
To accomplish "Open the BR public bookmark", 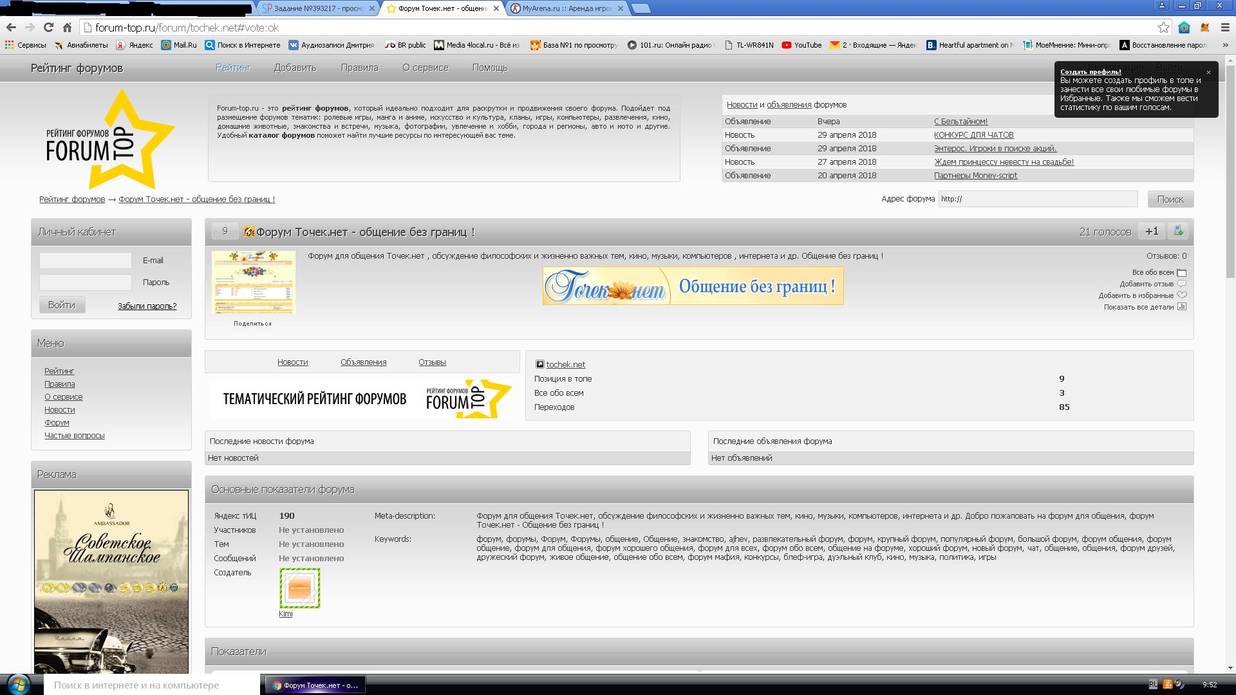I will (406, 45).
